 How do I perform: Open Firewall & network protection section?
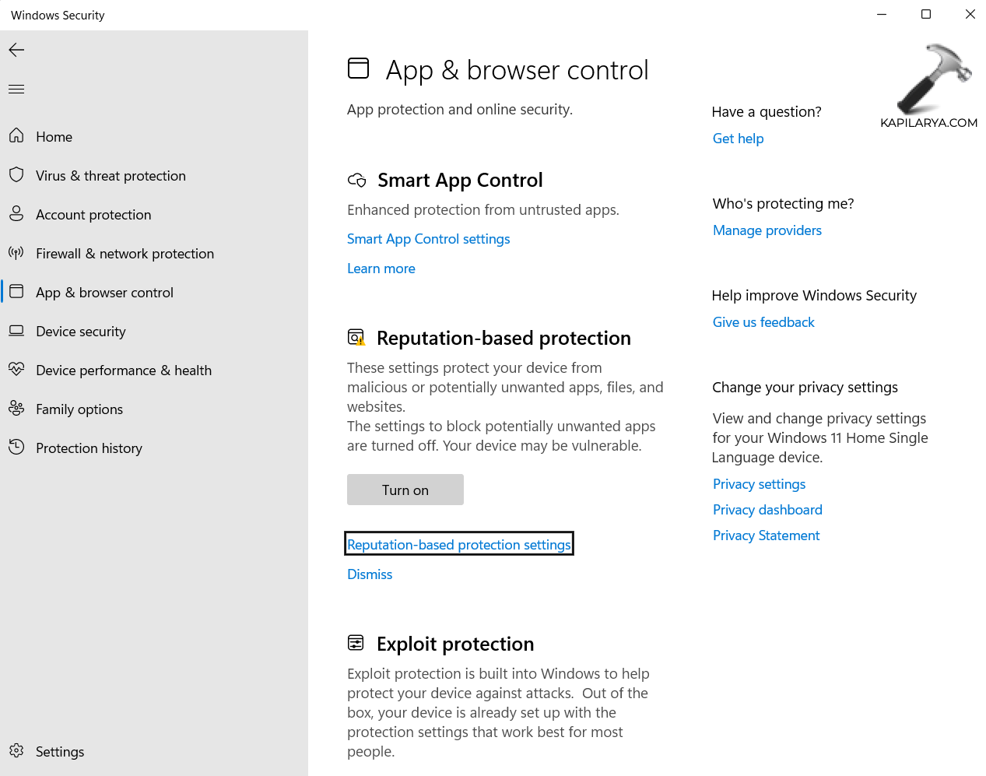[125, 254]
